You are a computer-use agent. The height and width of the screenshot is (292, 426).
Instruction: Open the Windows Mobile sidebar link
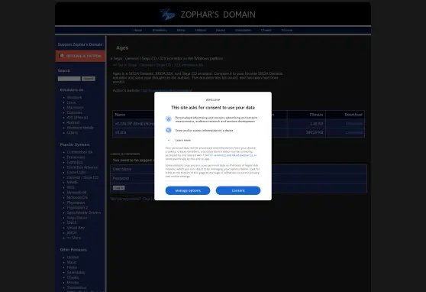pos(80,128)
